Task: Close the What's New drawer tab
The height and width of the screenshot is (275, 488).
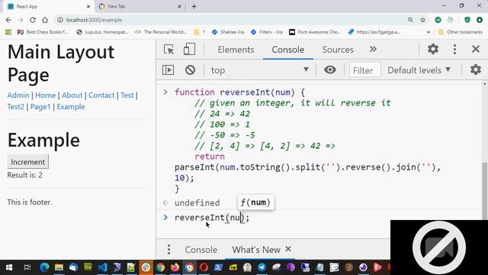Action: 288,249
